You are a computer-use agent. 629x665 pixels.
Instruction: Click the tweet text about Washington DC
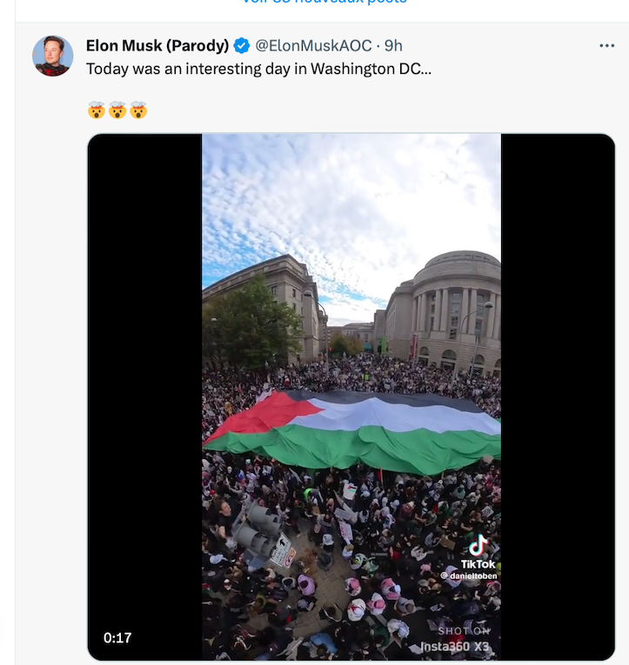pos(258,69)
